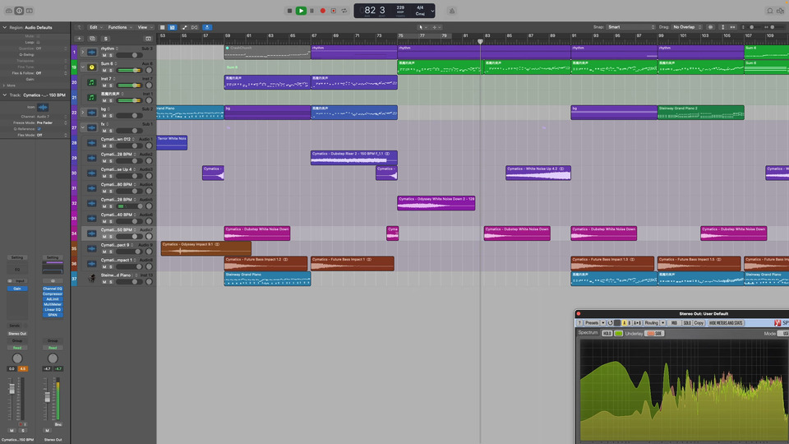Start recording with the red record button

[x=323, y=11]
